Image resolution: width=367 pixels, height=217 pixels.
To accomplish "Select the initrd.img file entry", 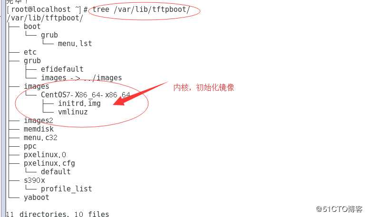I will point(79,104).
